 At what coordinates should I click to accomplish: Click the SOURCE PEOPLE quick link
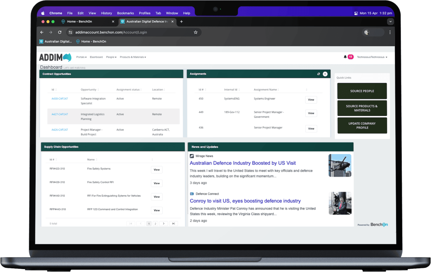click(362, 91)
